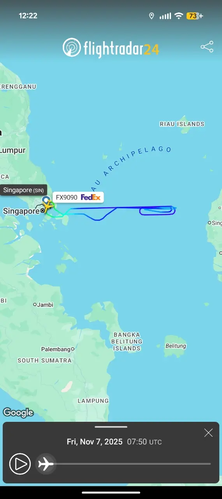Click the airplane slider handle

tap(46, 464)
